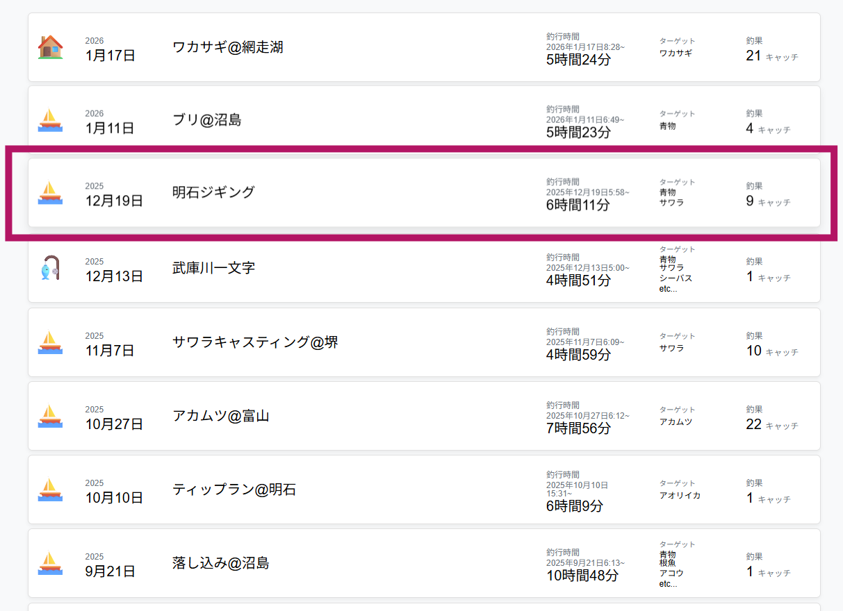Open the ワカサギ@網走湖 trip title
Viewport: 843px width, 611px height.
228,47
